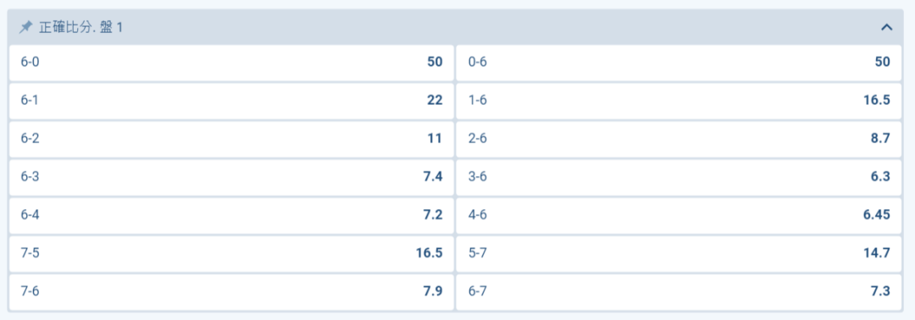Viewport: 915px width, 320px height.
Task: Pick the 7-5 score option
Action: [231, 253]
